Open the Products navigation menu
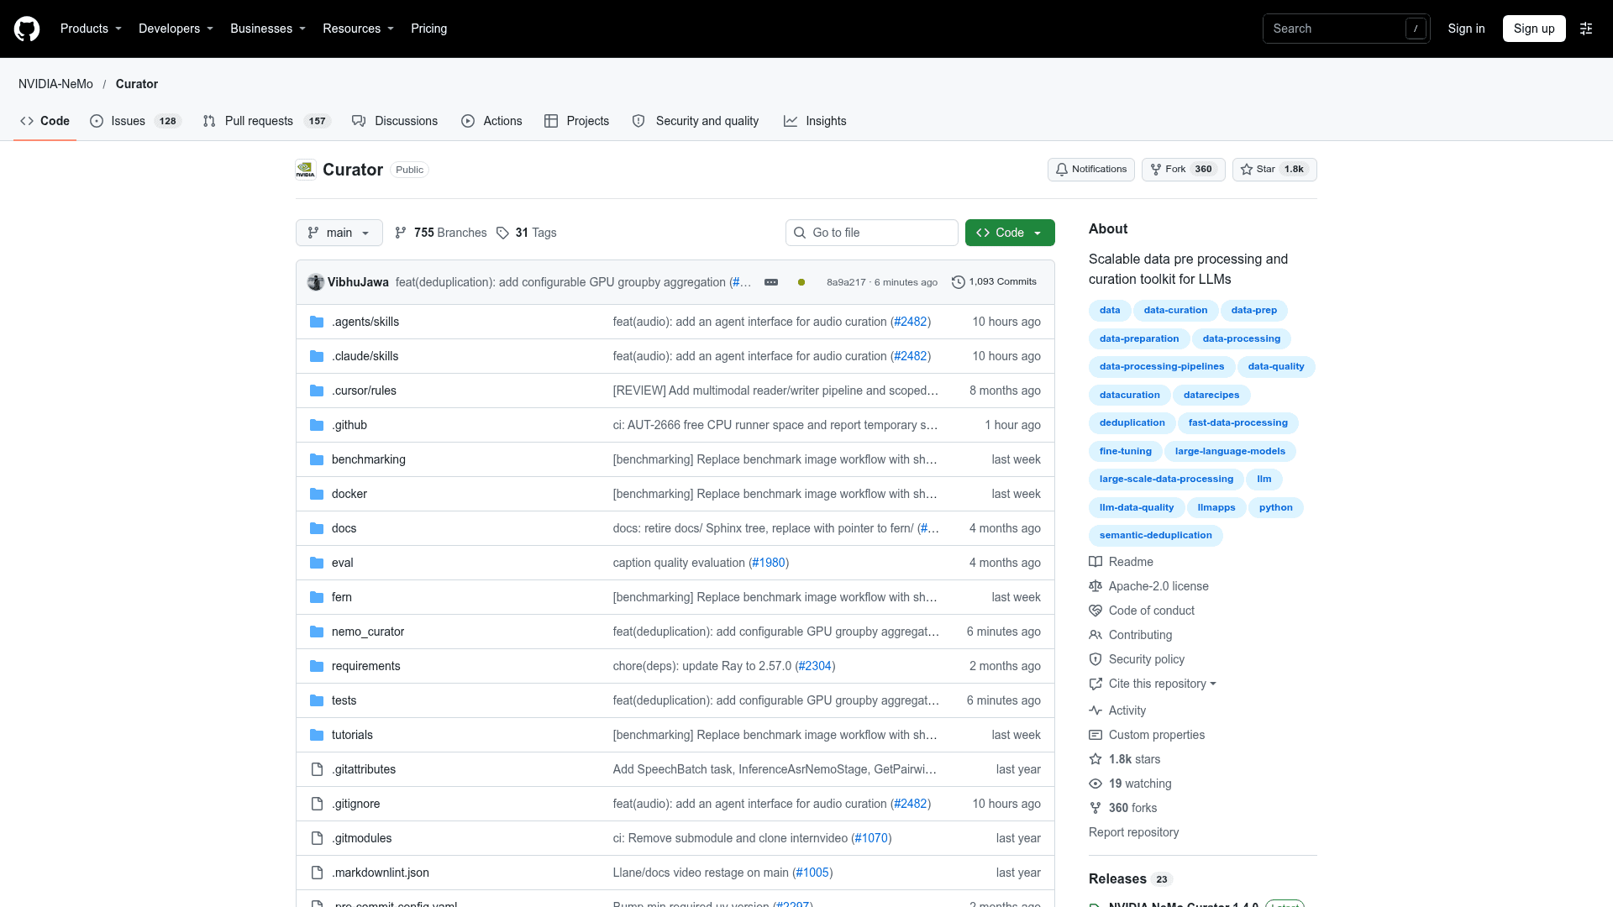1613x907 pixels. pos(91,29)
